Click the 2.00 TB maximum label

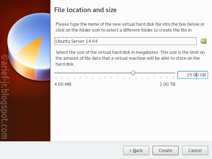[x=167, y=84]
